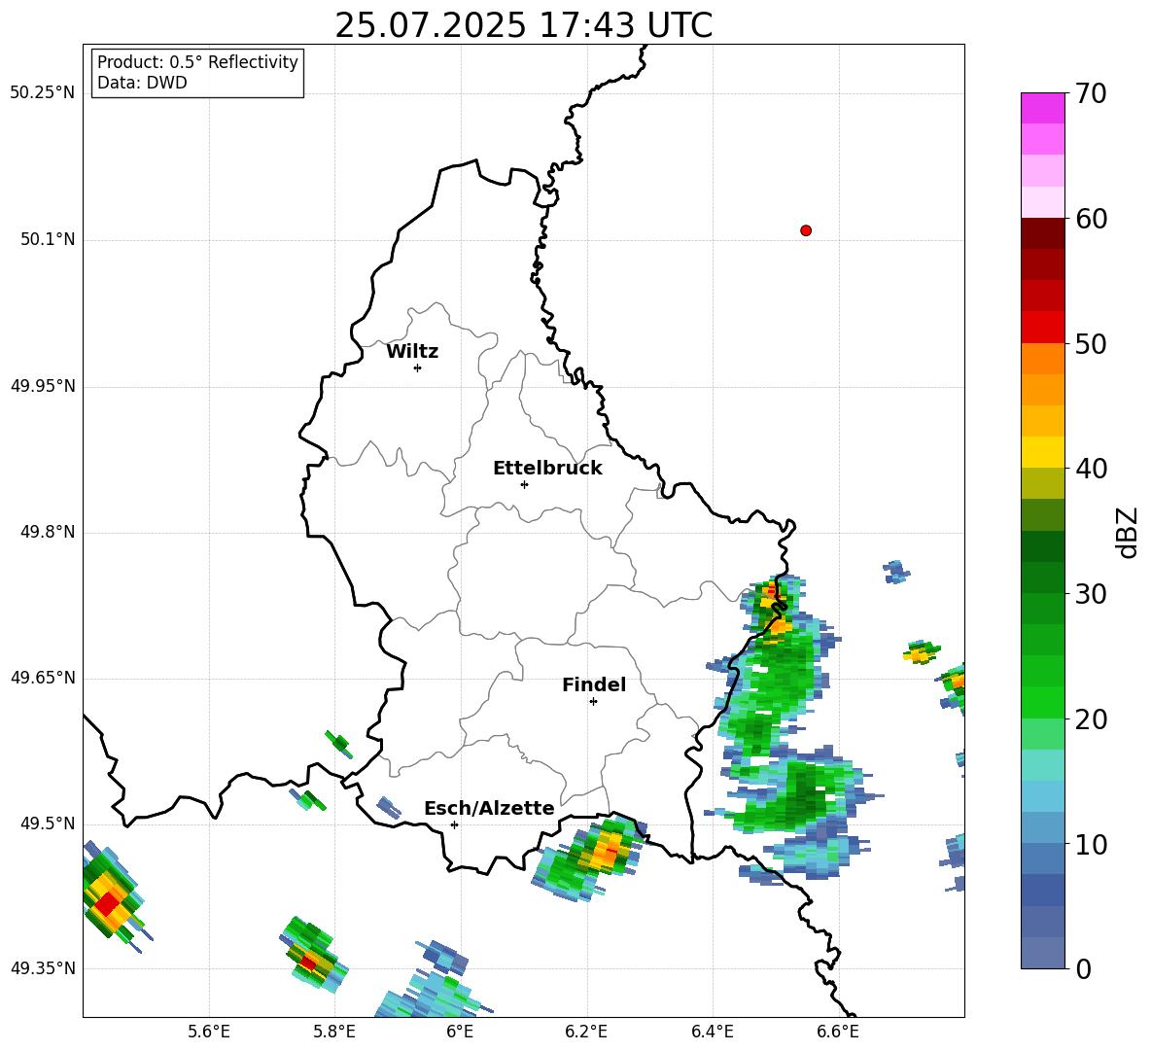1151x1051 pixels.
Task: Click the 30 dBZ colorbar label
Action: point(1090,594)
